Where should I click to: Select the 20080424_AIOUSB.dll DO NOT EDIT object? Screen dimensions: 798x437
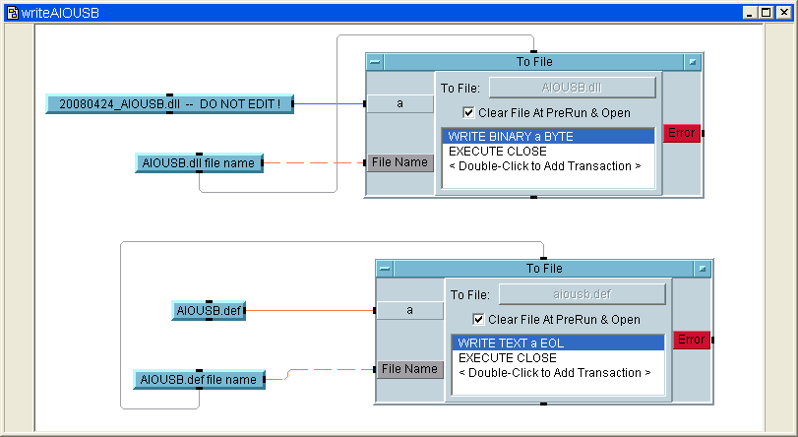pyautogui.click(x=169, y=103)
